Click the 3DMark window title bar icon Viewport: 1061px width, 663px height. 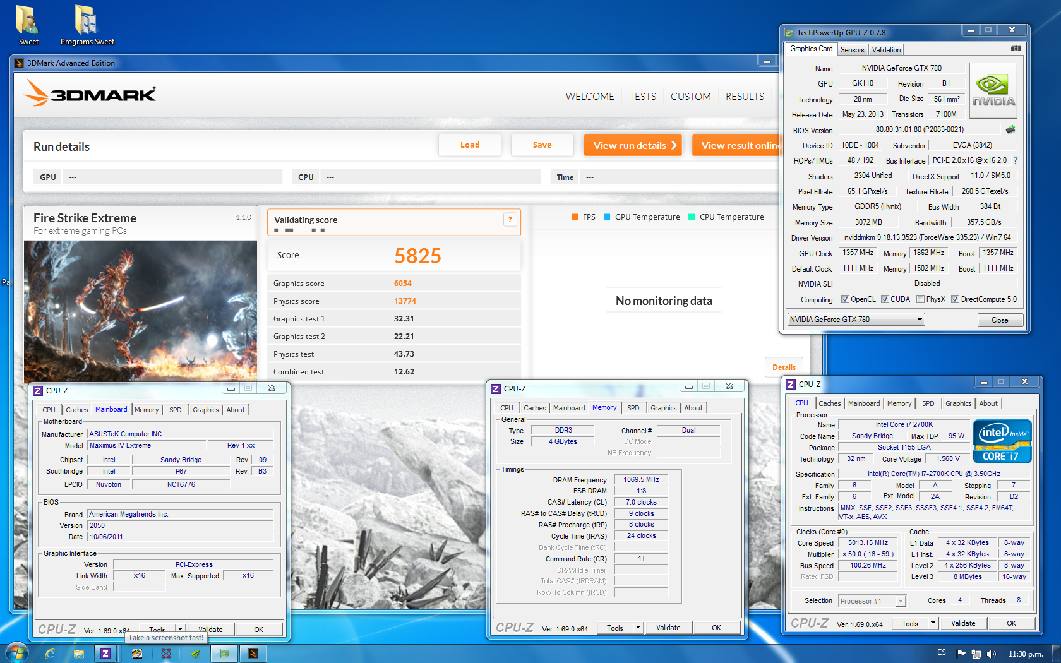pos(19,63)
